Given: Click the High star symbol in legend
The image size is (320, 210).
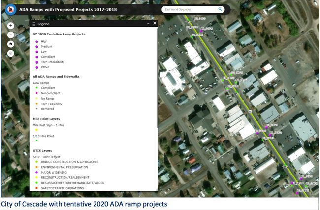Looking at the screenshot, I should [37, 42].
